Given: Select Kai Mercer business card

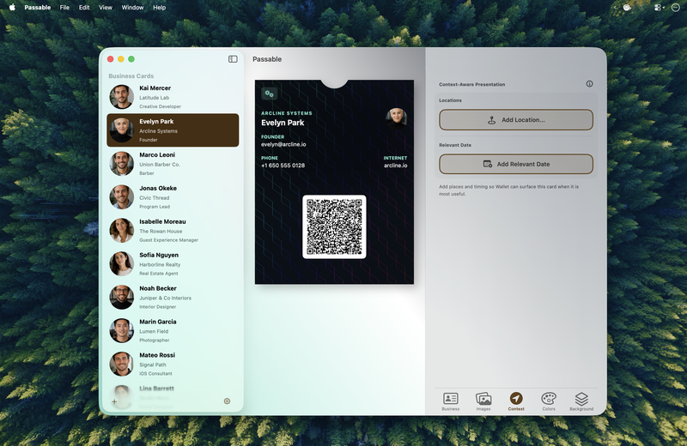Looking at the screenshot, I should tap(173, 97).
